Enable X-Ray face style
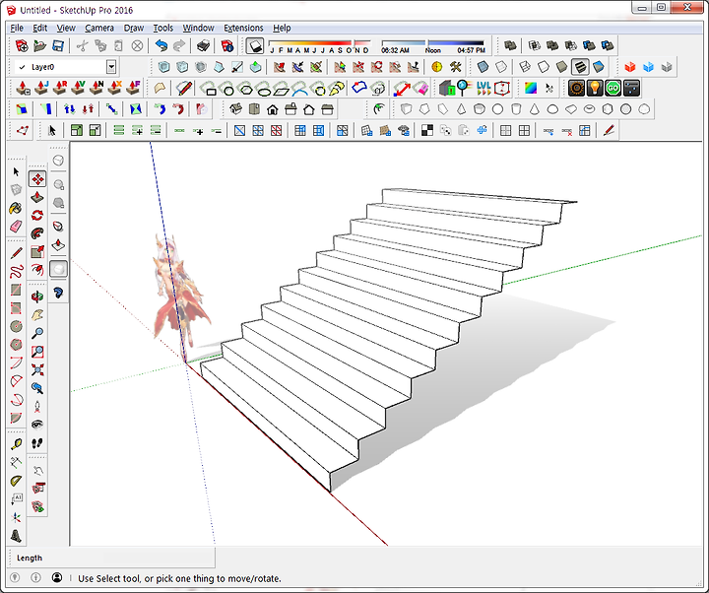The image size is (709, 593). point(483,67)
